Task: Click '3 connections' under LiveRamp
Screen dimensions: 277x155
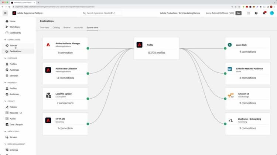Action: [248, 128]
